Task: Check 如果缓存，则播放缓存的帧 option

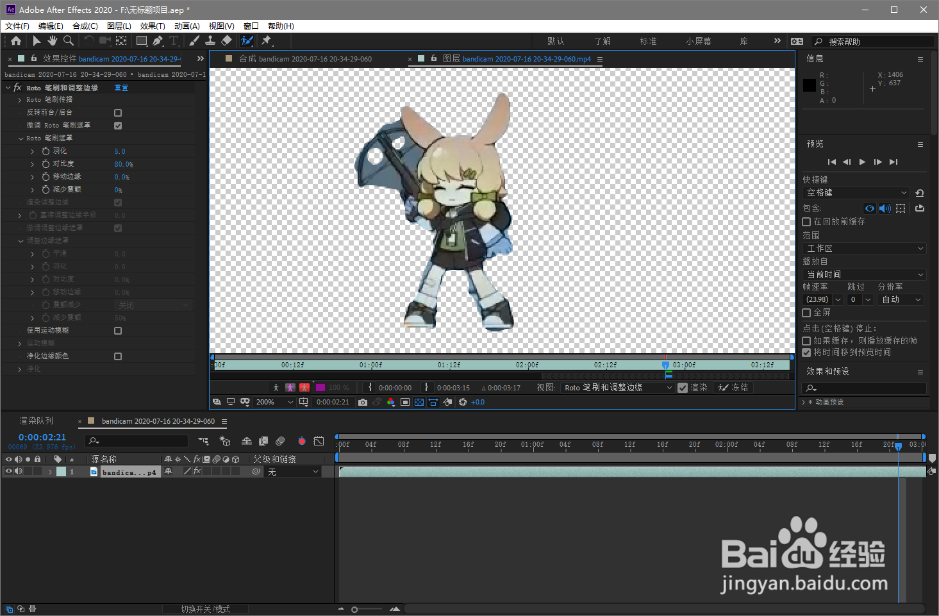Action: pyautogui.click(x=807, y=341)
